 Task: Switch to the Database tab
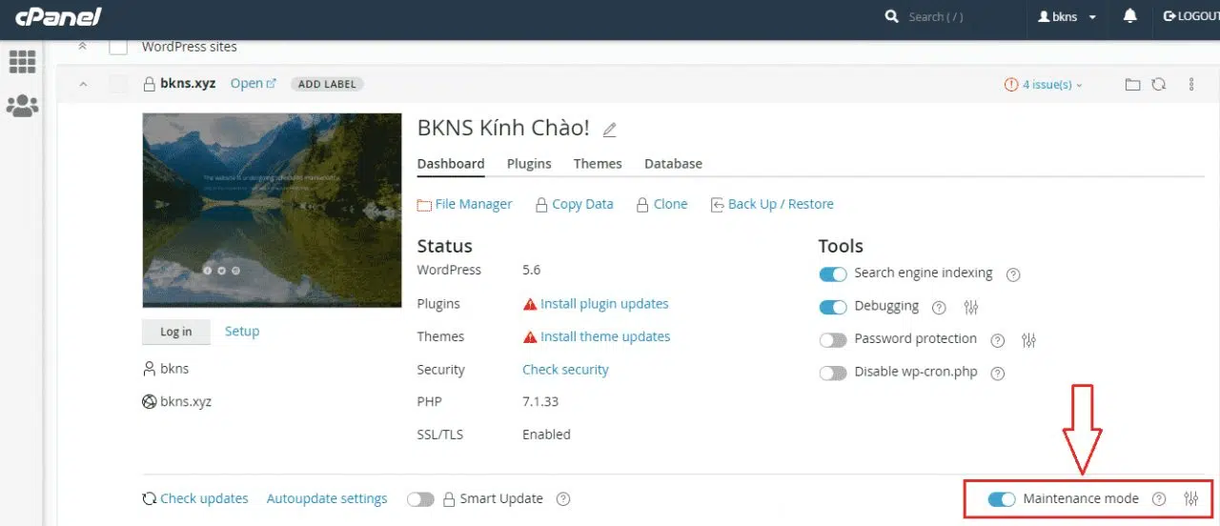(673, 164)
